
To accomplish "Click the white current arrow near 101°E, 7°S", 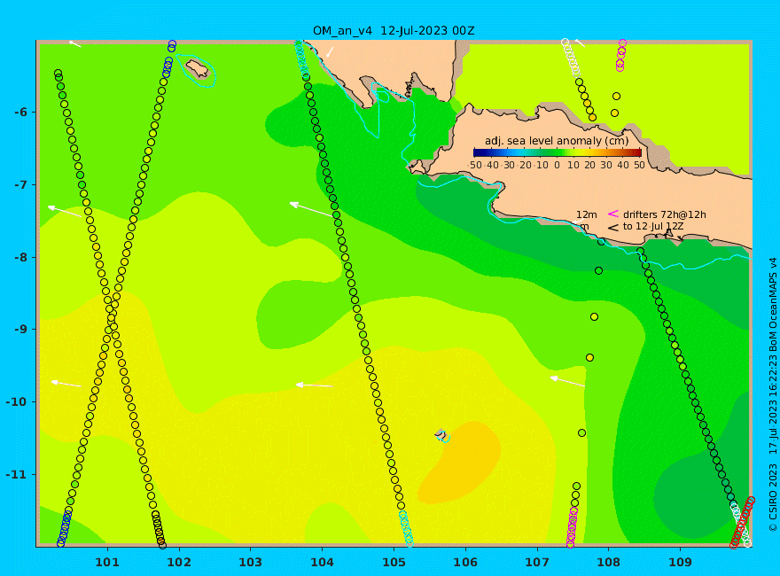I will pos(65,212).
